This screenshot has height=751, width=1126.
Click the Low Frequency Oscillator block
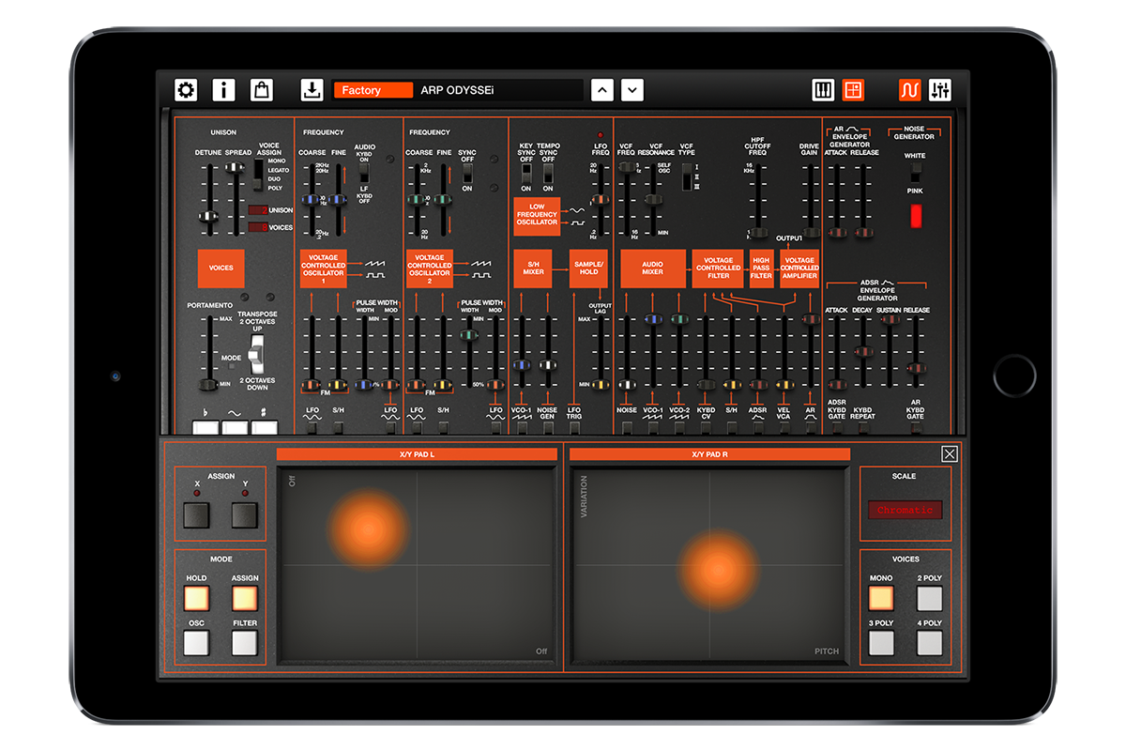click(x=537, y=216)
